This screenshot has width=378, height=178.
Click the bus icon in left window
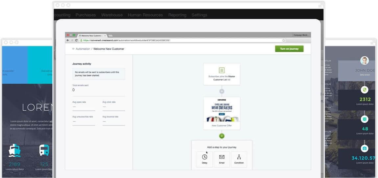click(x=44, y=151)
